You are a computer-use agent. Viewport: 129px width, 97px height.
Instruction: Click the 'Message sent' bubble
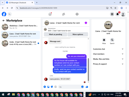point(55,41)
